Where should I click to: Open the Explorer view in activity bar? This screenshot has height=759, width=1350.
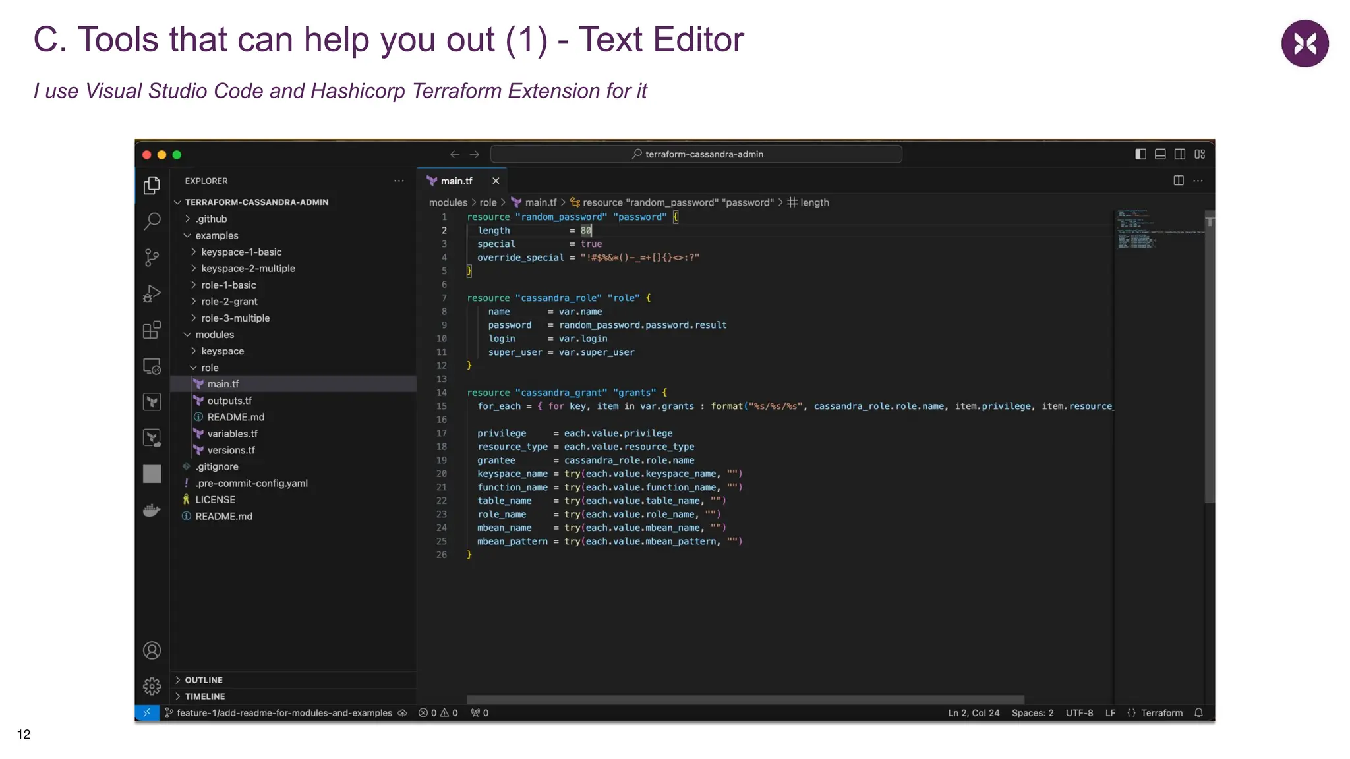[152, 185]
